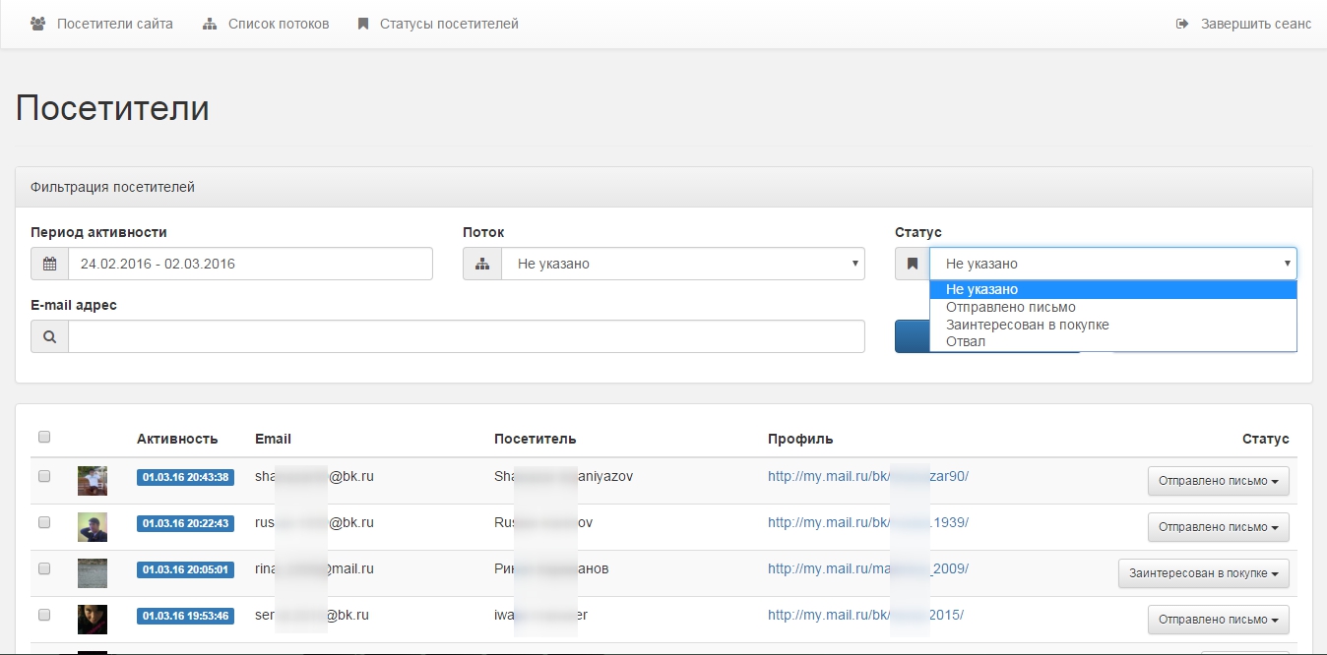The width and height of the screenshot is (1327, 655).
Task: Click the bookmark icon beside Статус filter
Action: click(913, 264)
